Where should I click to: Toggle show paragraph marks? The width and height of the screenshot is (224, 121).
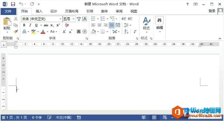point(135,32)
